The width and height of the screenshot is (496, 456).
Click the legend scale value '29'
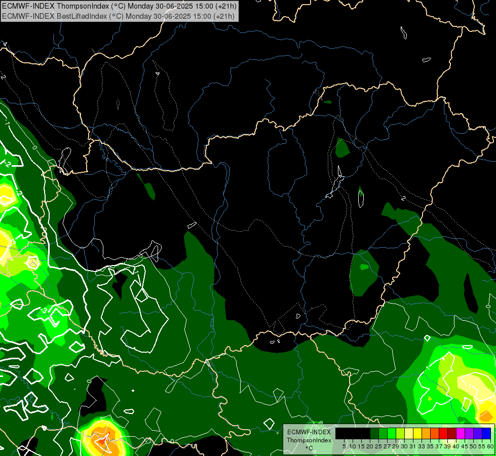pos(396,446)
